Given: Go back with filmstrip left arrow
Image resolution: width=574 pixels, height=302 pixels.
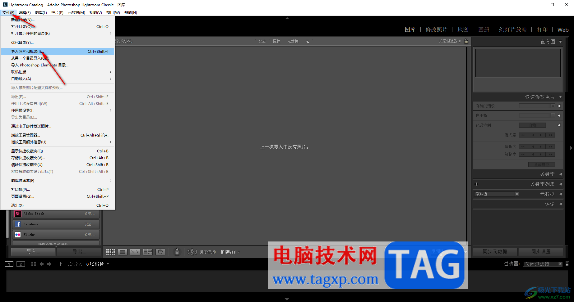Looking at the screenshot, I should 42,264.
